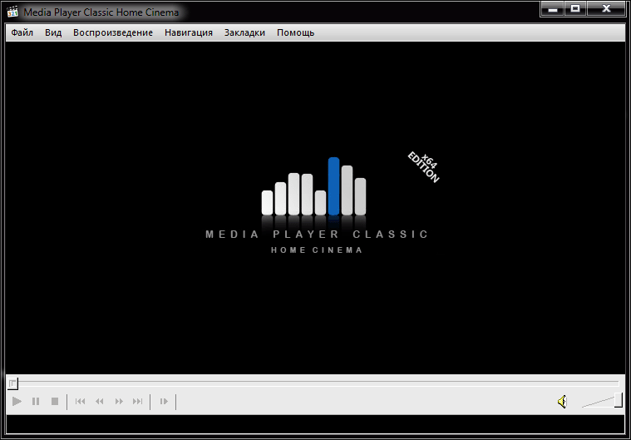Open the Вид menu
The image size is (631, 440).
coord(53,32)
